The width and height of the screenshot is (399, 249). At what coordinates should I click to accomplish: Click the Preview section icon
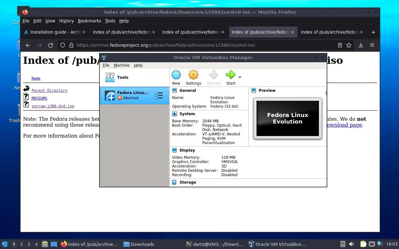[x=254, y=91]
